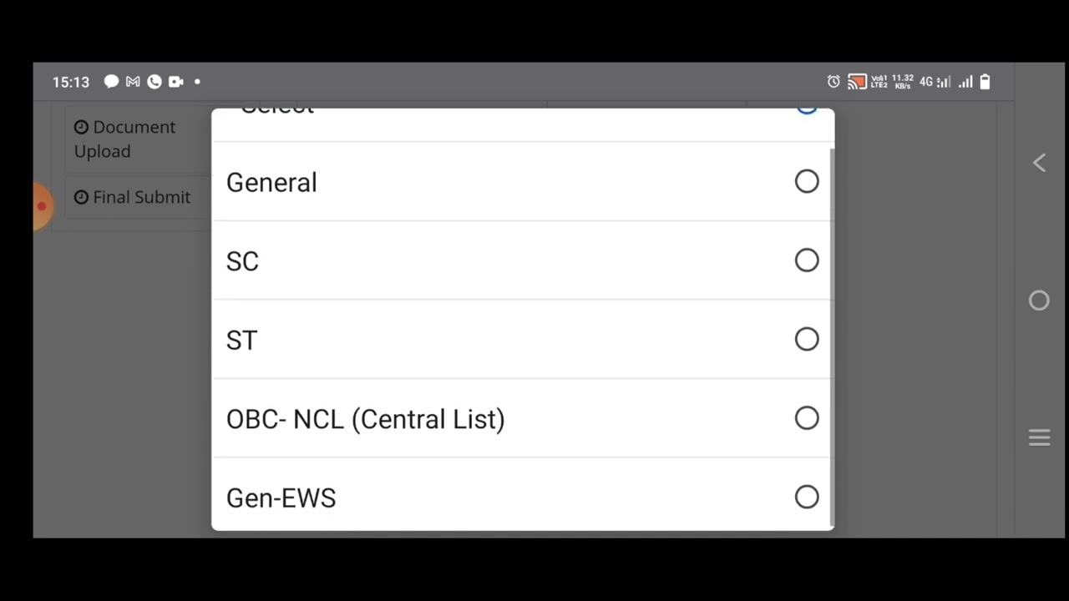Pick the OBC- NCL (Central List) option
Image resolution: width=1069 pixels, height=601 pixels.
coord(806,418)
